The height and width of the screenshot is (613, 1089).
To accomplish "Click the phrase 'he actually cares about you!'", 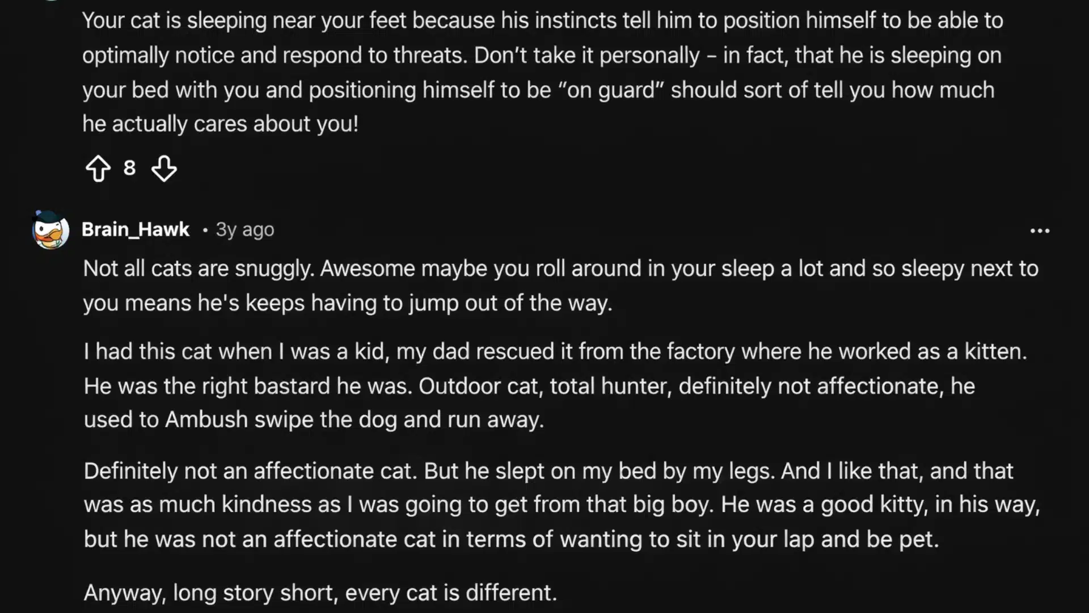I will point(221,124).
